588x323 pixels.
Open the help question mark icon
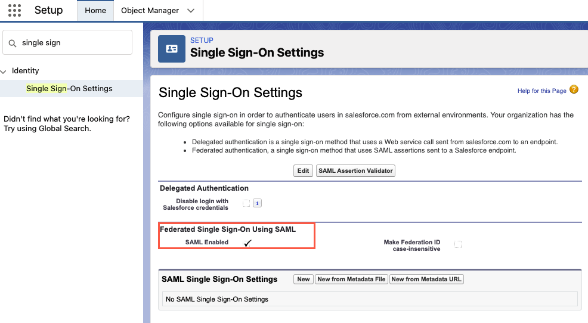[x=574, y=89]
